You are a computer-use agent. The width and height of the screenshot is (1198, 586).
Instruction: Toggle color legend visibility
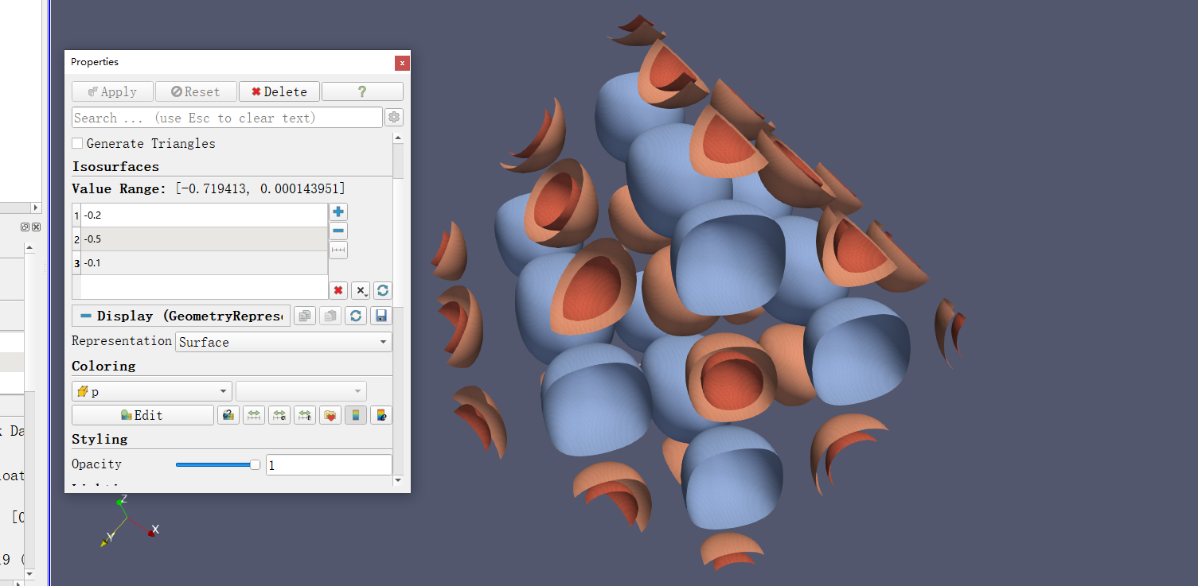[x=356, y=415]
